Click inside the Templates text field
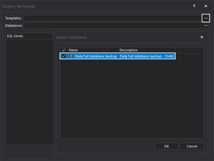 tap(112, 18)
